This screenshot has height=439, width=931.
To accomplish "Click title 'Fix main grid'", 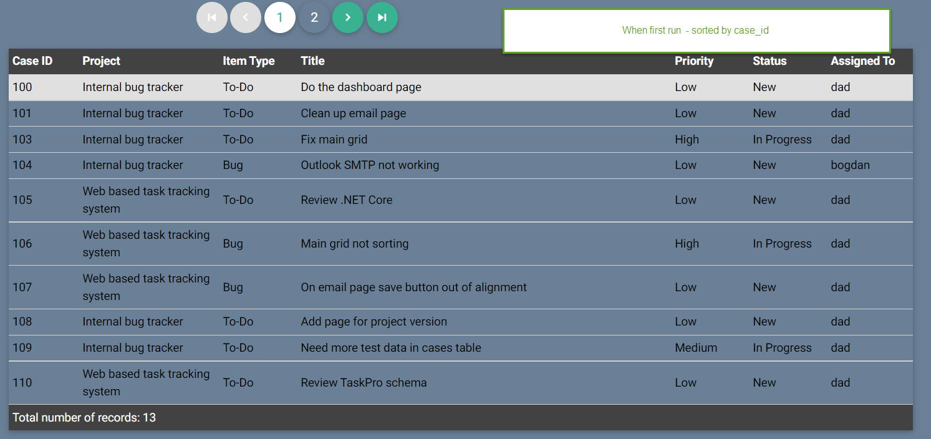I will (334, 140).
